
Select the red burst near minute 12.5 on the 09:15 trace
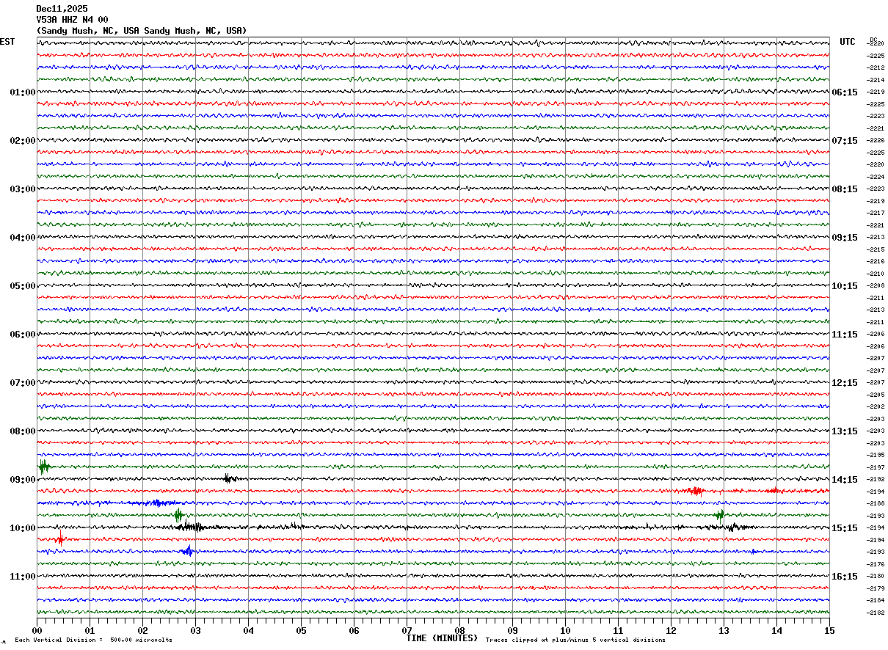click(x=694, y=491)
